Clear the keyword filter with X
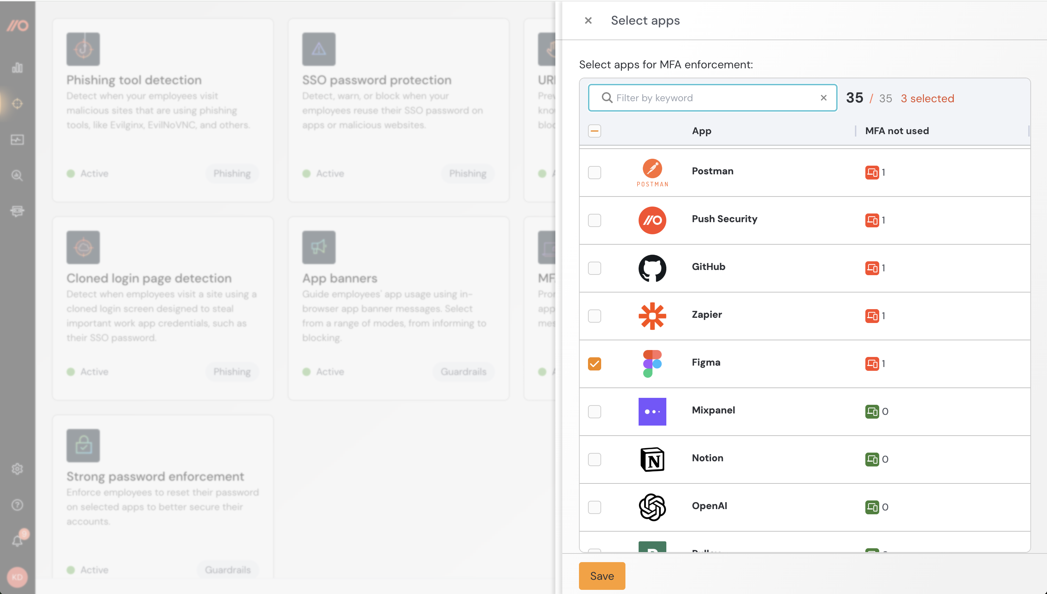Image resolution: width=1047 pixels, height=594 pixels. click(823, 98)
